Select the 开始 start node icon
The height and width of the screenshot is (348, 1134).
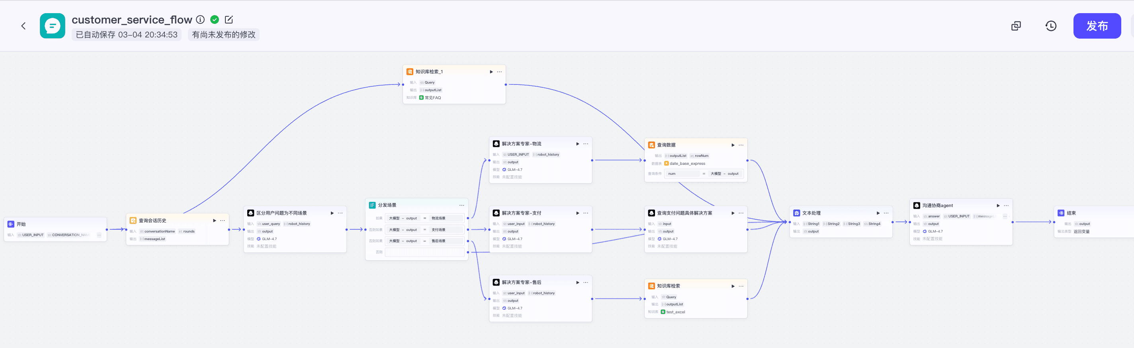(x=11, y=224)
